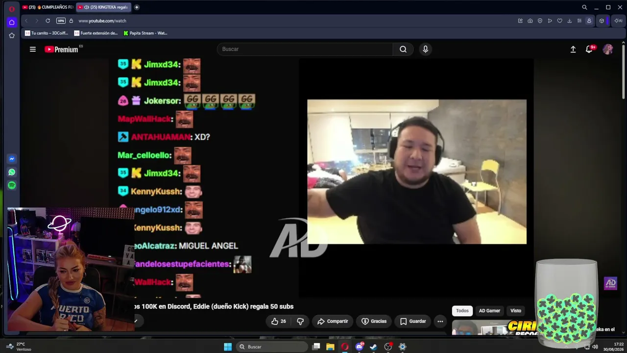Click the Gracias thanks button
This screenshot has height=353, width=627.
point(374,321)
